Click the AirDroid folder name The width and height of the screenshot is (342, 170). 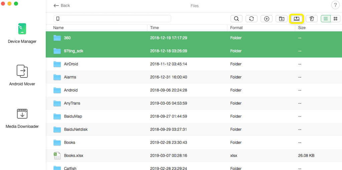click(x=71, y=64)
